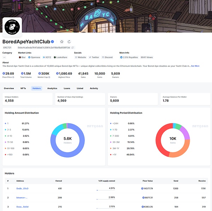Open the Loans tab
The width and height of the screenshot is (212, 211).
click(x=67, y=88)
